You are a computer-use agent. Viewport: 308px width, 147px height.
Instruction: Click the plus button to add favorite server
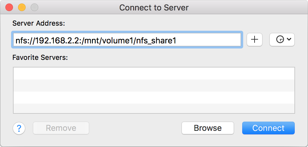coord(255,40)
